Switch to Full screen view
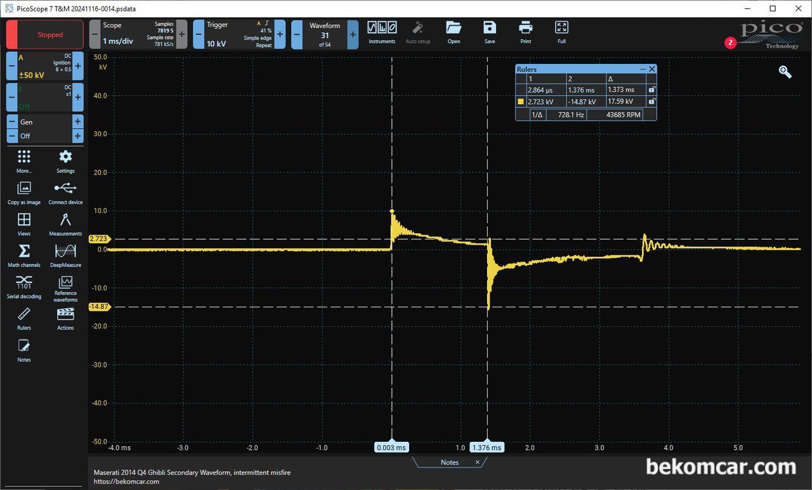812x490 pixels. click(561, 32)
